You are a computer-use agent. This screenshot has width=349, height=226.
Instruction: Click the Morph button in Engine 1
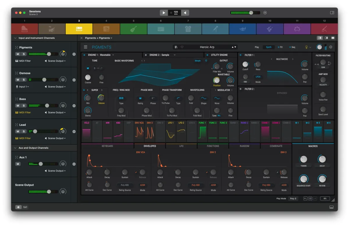point(198,61)
